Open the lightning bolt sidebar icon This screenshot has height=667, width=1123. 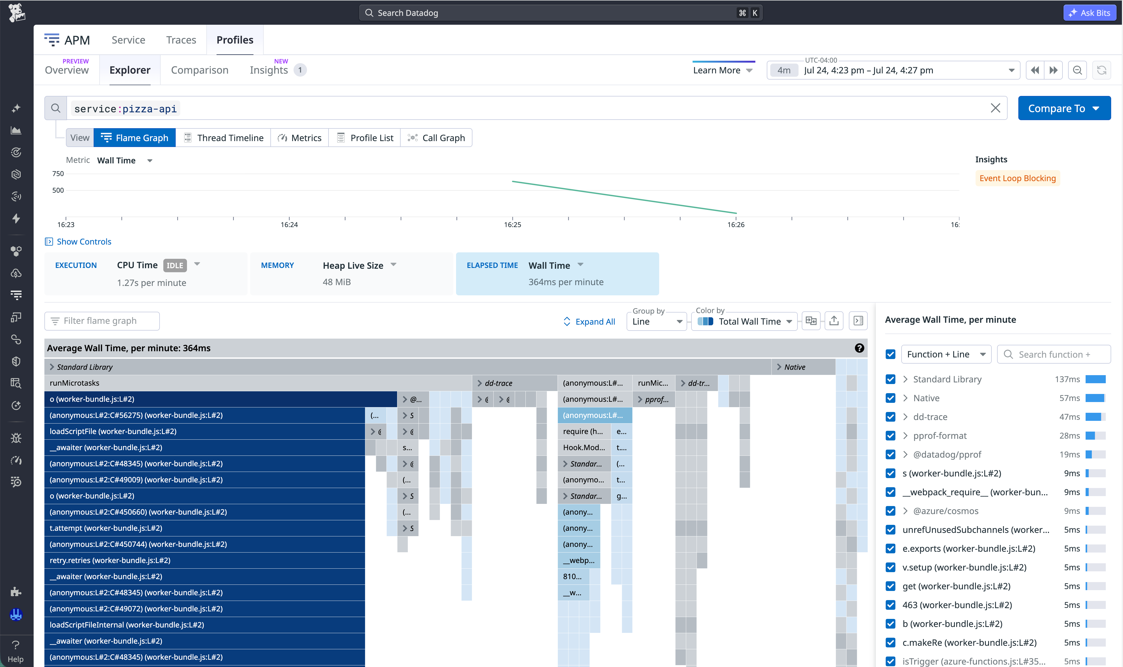coord(16,218)
